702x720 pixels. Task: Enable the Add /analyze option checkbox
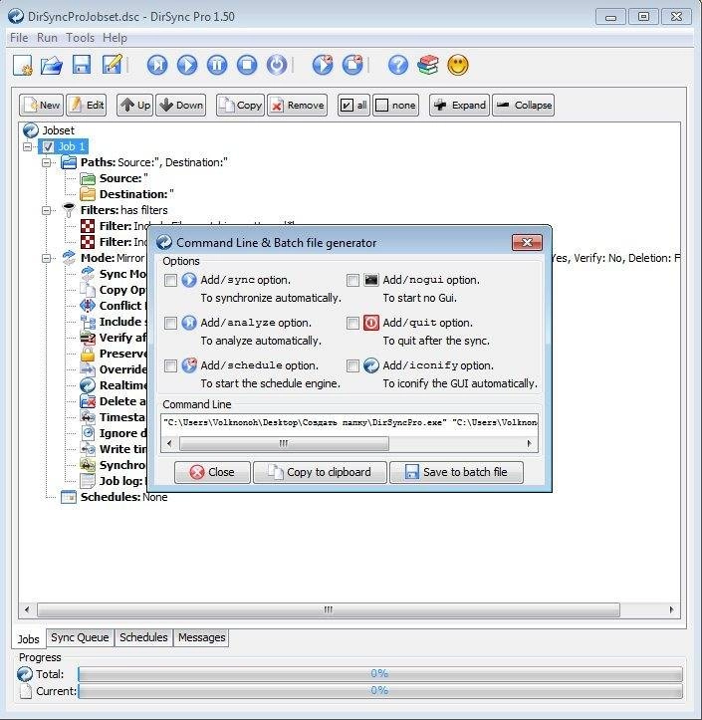(170, 323)
